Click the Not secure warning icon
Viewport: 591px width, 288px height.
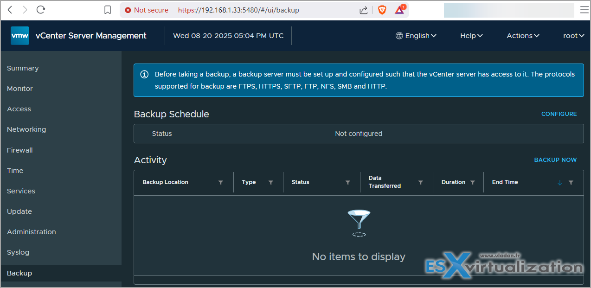pyautogui.click(x=128, y=10)
